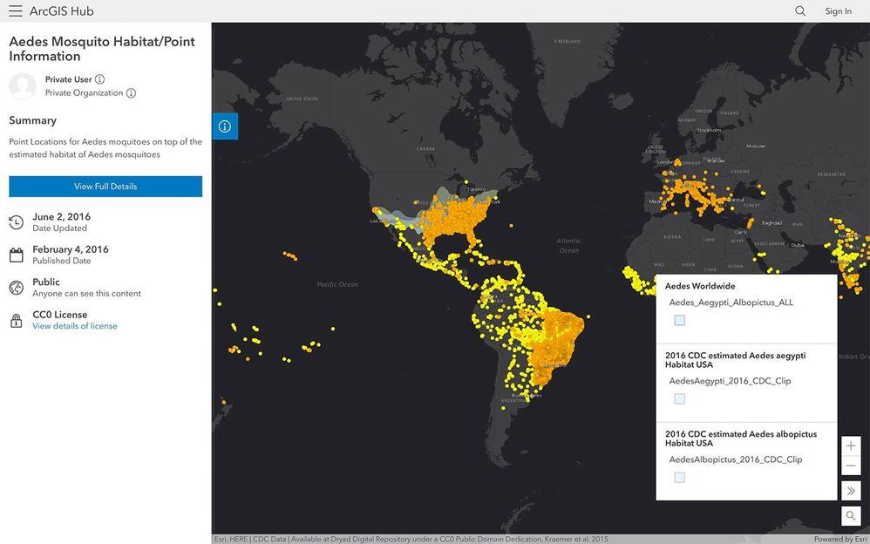The image size is (870, 544).
Task: Open the map information (i) panel button
Action: coord(225,126)
